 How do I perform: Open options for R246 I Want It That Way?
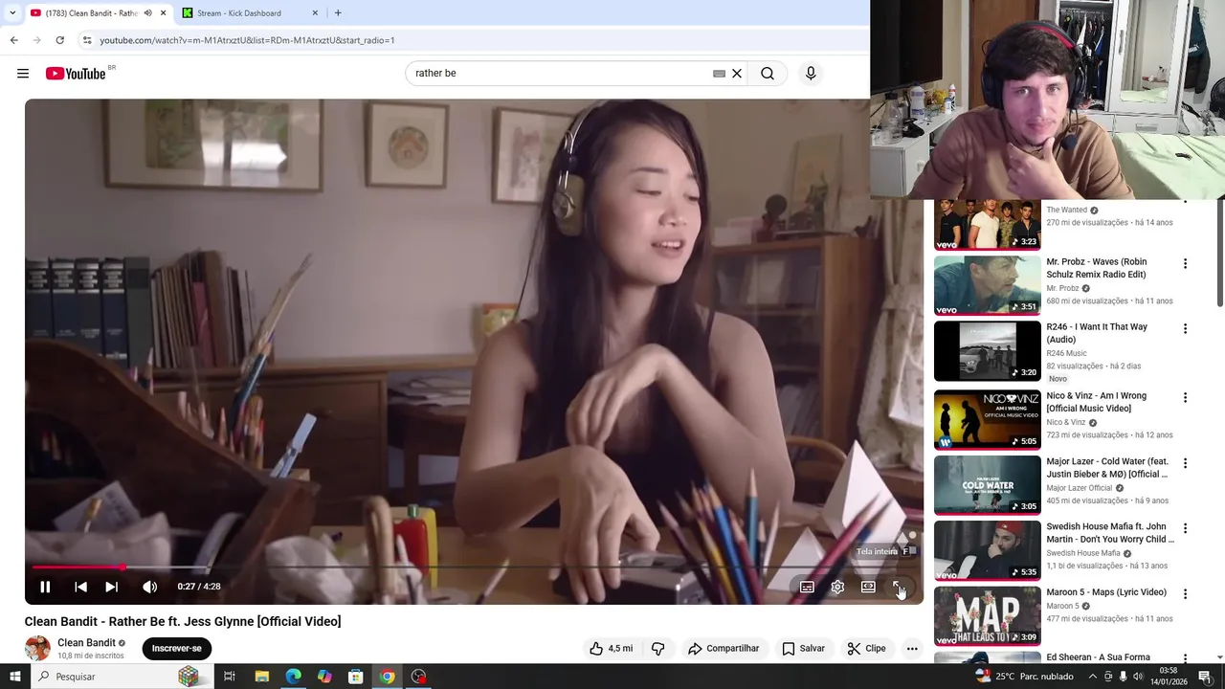click(1185, 328)
